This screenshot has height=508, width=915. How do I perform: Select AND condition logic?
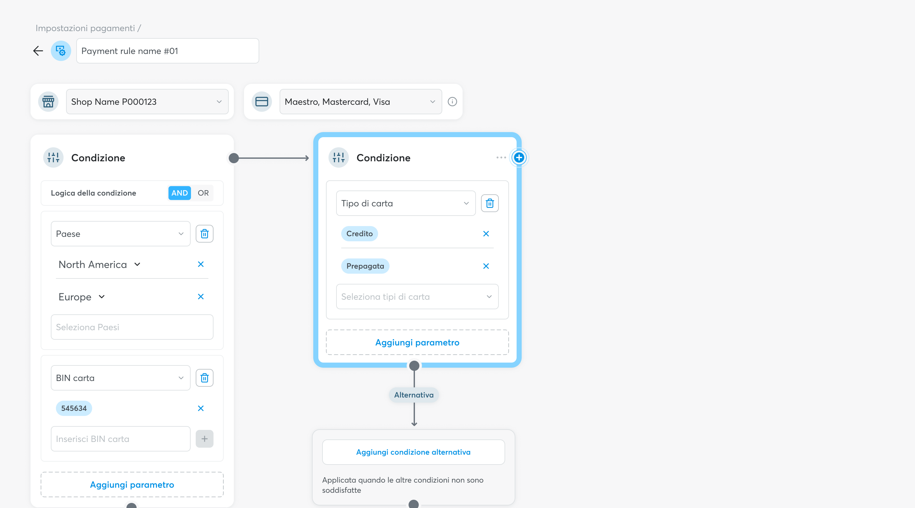[x=180, y=193]
